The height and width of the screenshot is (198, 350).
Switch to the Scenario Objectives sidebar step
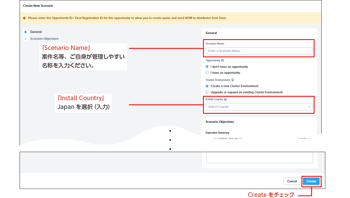(44, 39)
